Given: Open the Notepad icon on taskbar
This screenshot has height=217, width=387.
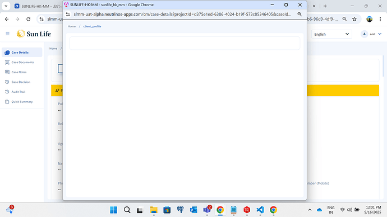Looking at the screenshot, I should pyautogui.click(x=233, y=210).
